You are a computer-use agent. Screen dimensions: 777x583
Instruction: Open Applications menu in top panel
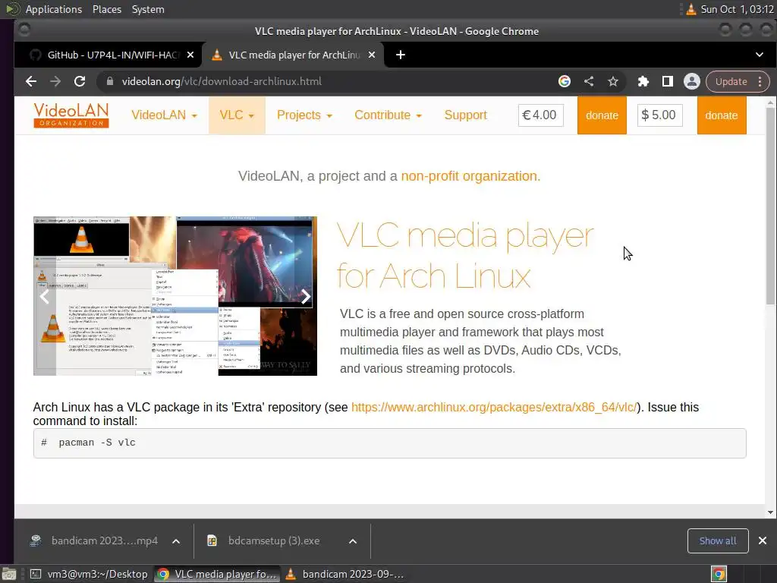tap(54, 9)
